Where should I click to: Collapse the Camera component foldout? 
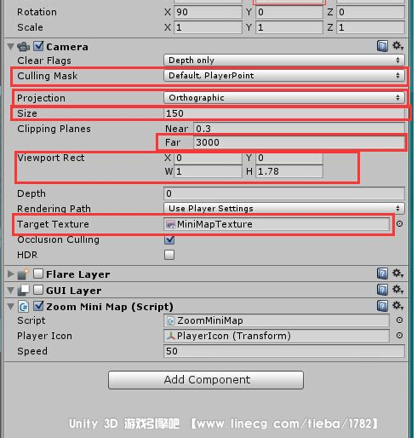(x=11, y=47)
